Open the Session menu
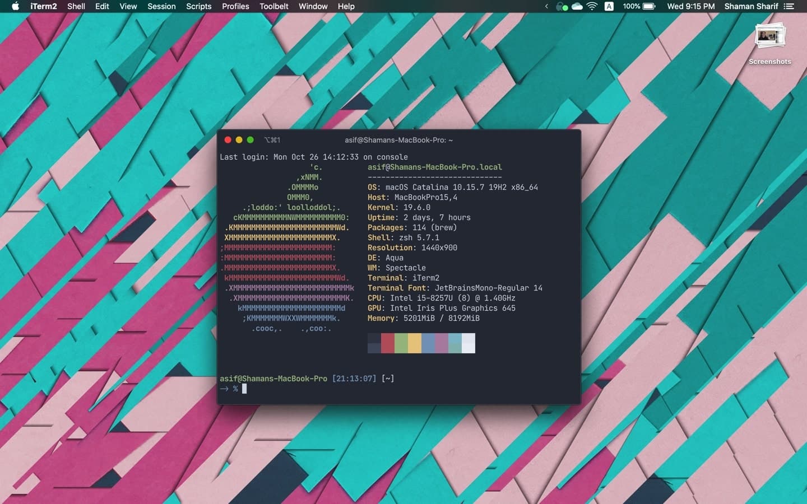 [x=161, y=6]
